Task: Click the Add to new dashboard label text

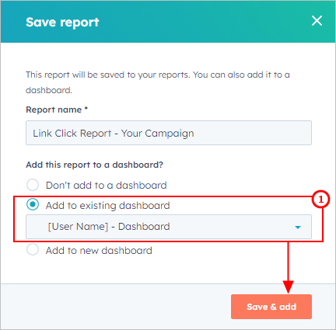Action: click(x=99, y=251)
